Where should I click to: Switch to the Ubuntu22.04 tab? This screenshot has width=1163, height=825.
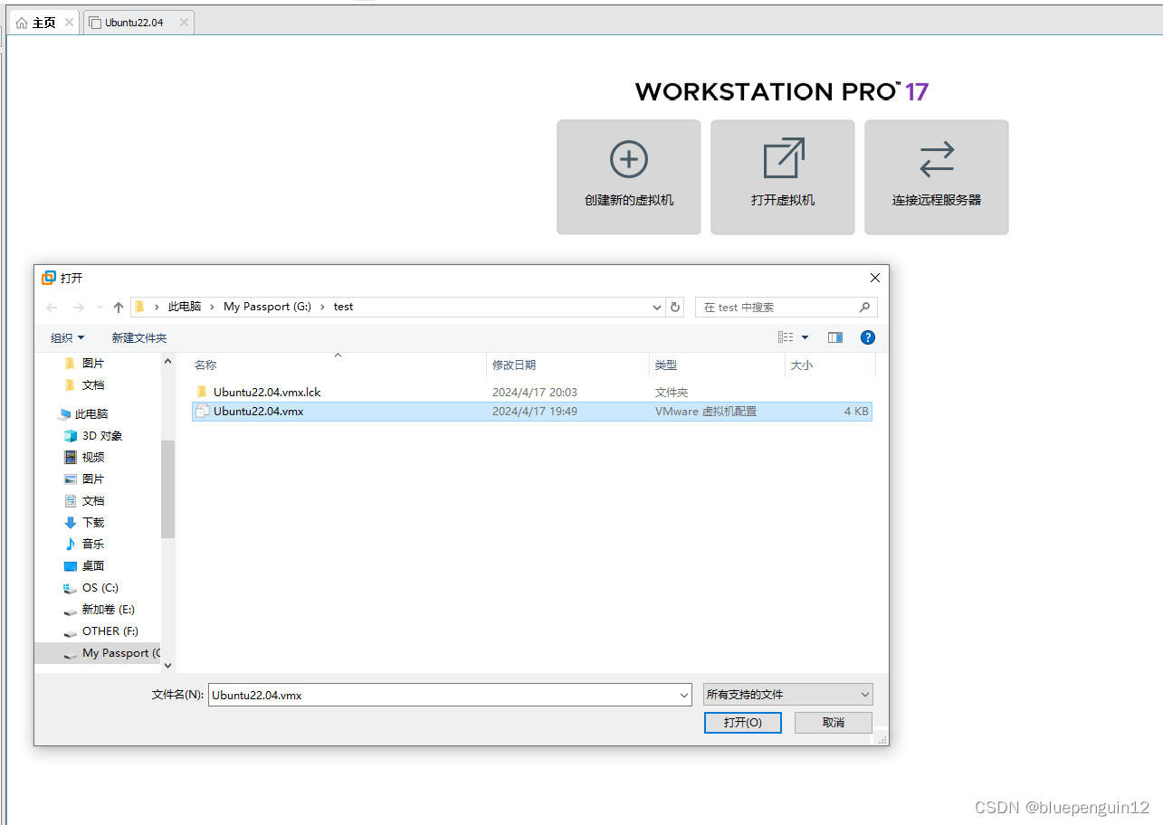134,23
